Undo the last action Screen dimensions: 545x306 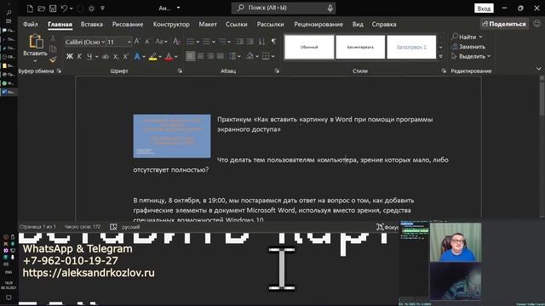pos(64,8)
